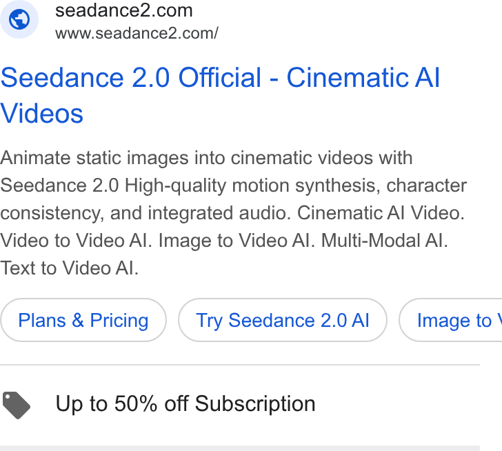Image resolution: width=502 pixels, height=451 pixels.
Task: Click the Text to Video AI phrase
Action: click(x=69, y=268)
